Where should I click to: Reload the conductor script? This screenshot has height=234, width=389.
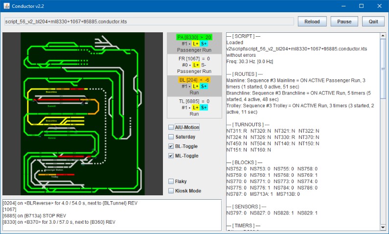312,22
